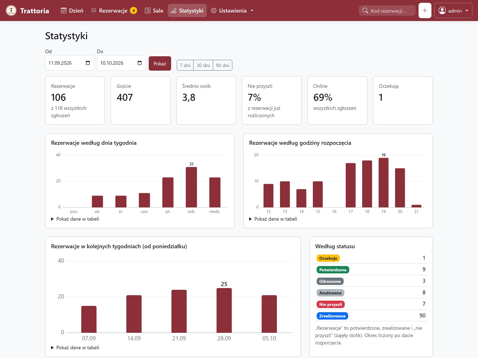
Task: Open calendar picker for Do date
Action: 140,63
